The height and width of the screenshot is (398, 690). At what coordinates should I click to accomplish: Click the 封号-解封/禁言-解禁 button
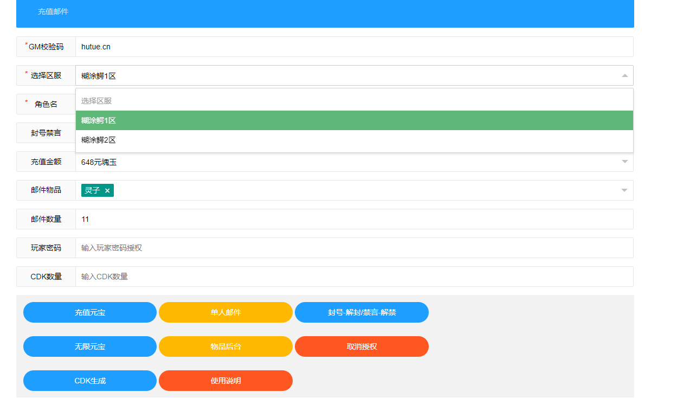coord(362,312)
